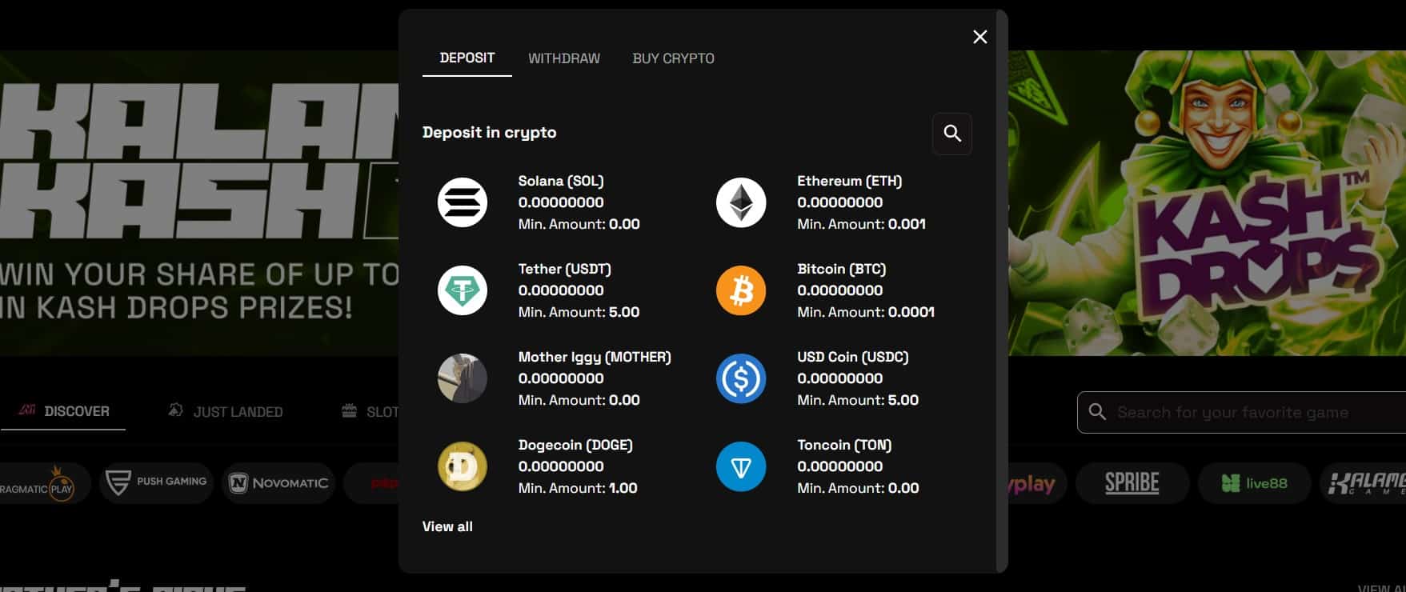
Task: Select the Ethereum (ETH) diamond icon
Action: coord(740,202)
